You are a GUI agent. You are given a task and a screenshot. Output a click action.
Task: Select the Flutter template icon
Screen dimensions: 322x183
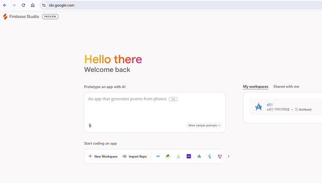pyautogui.click(x=209, y=156)
